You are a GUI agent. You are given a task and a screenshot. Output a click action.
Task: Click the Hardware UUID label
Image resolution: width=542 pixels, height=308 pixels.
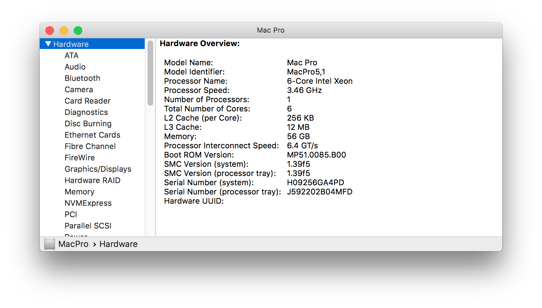coord(194,201)
